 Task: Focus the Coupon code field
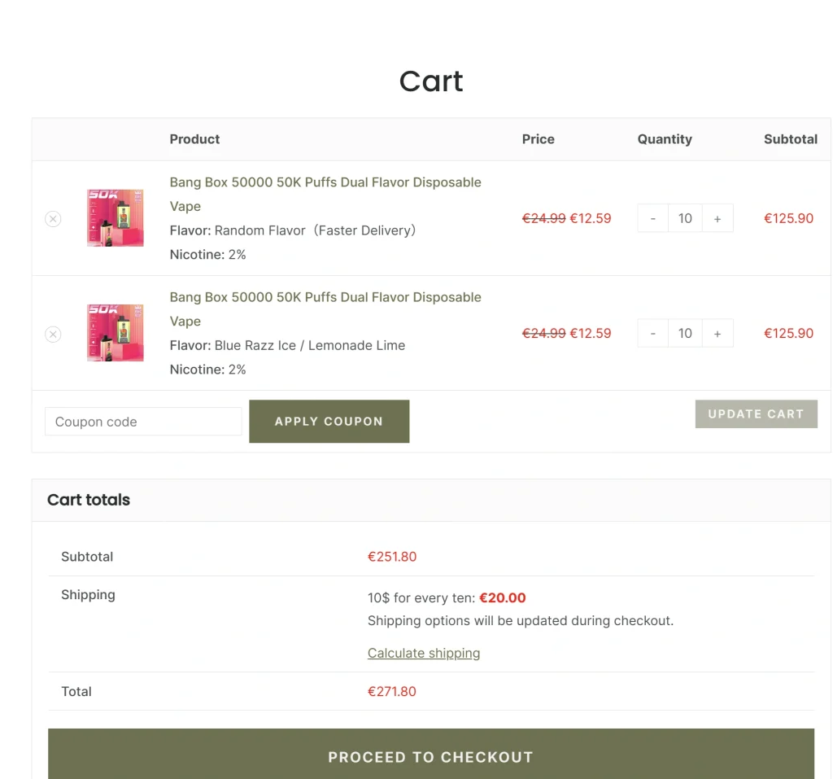tap(143, 422)
